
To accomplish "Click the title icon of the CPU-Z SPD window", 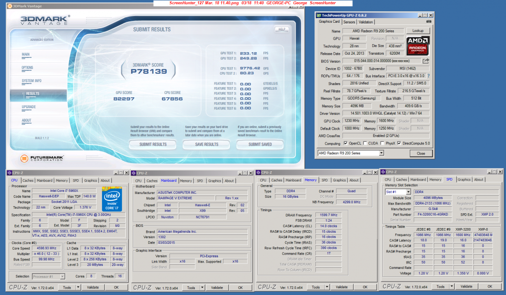I will (x=383, y=172).
